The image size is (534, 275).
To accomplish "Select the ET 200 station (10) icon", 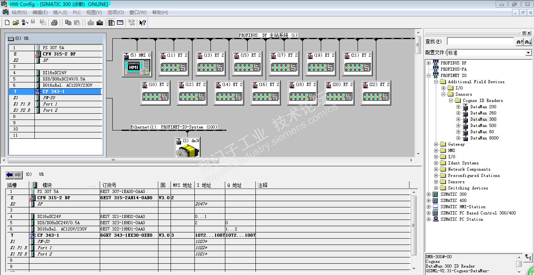I will 155,93.
